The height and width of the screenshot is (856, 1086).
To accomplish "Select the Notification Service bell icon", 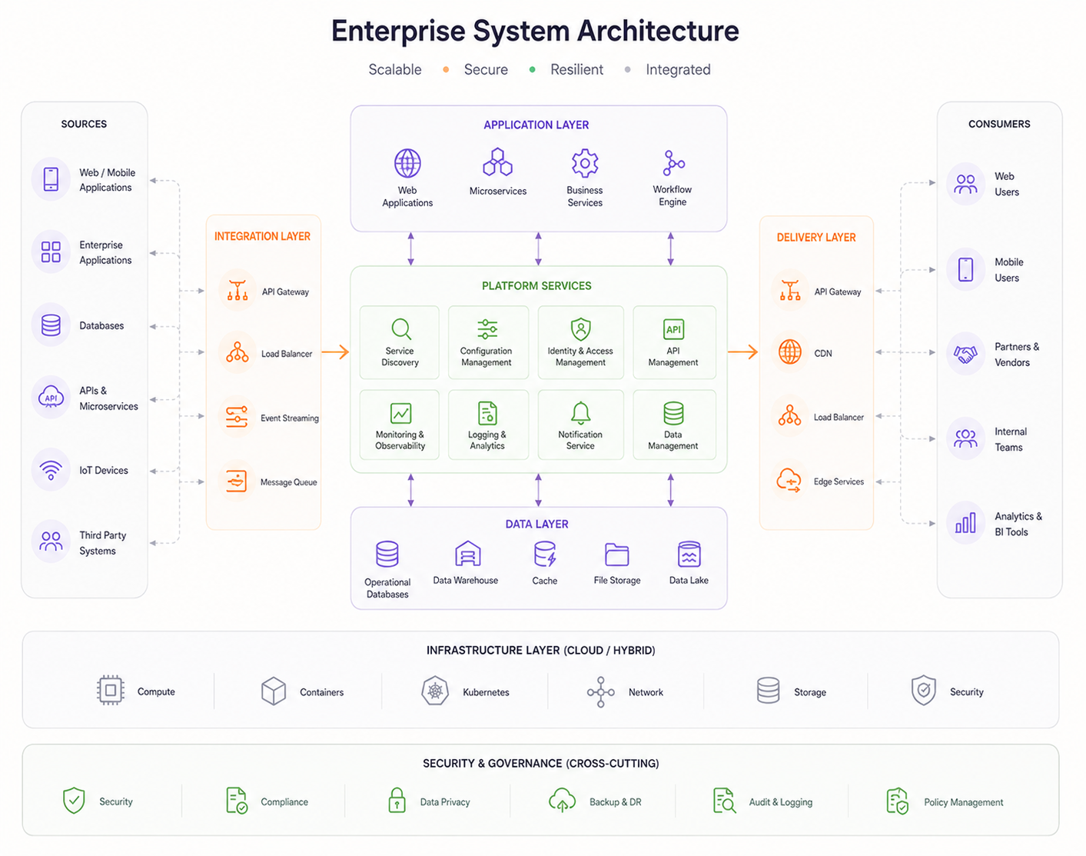I will tap(581, 413).
